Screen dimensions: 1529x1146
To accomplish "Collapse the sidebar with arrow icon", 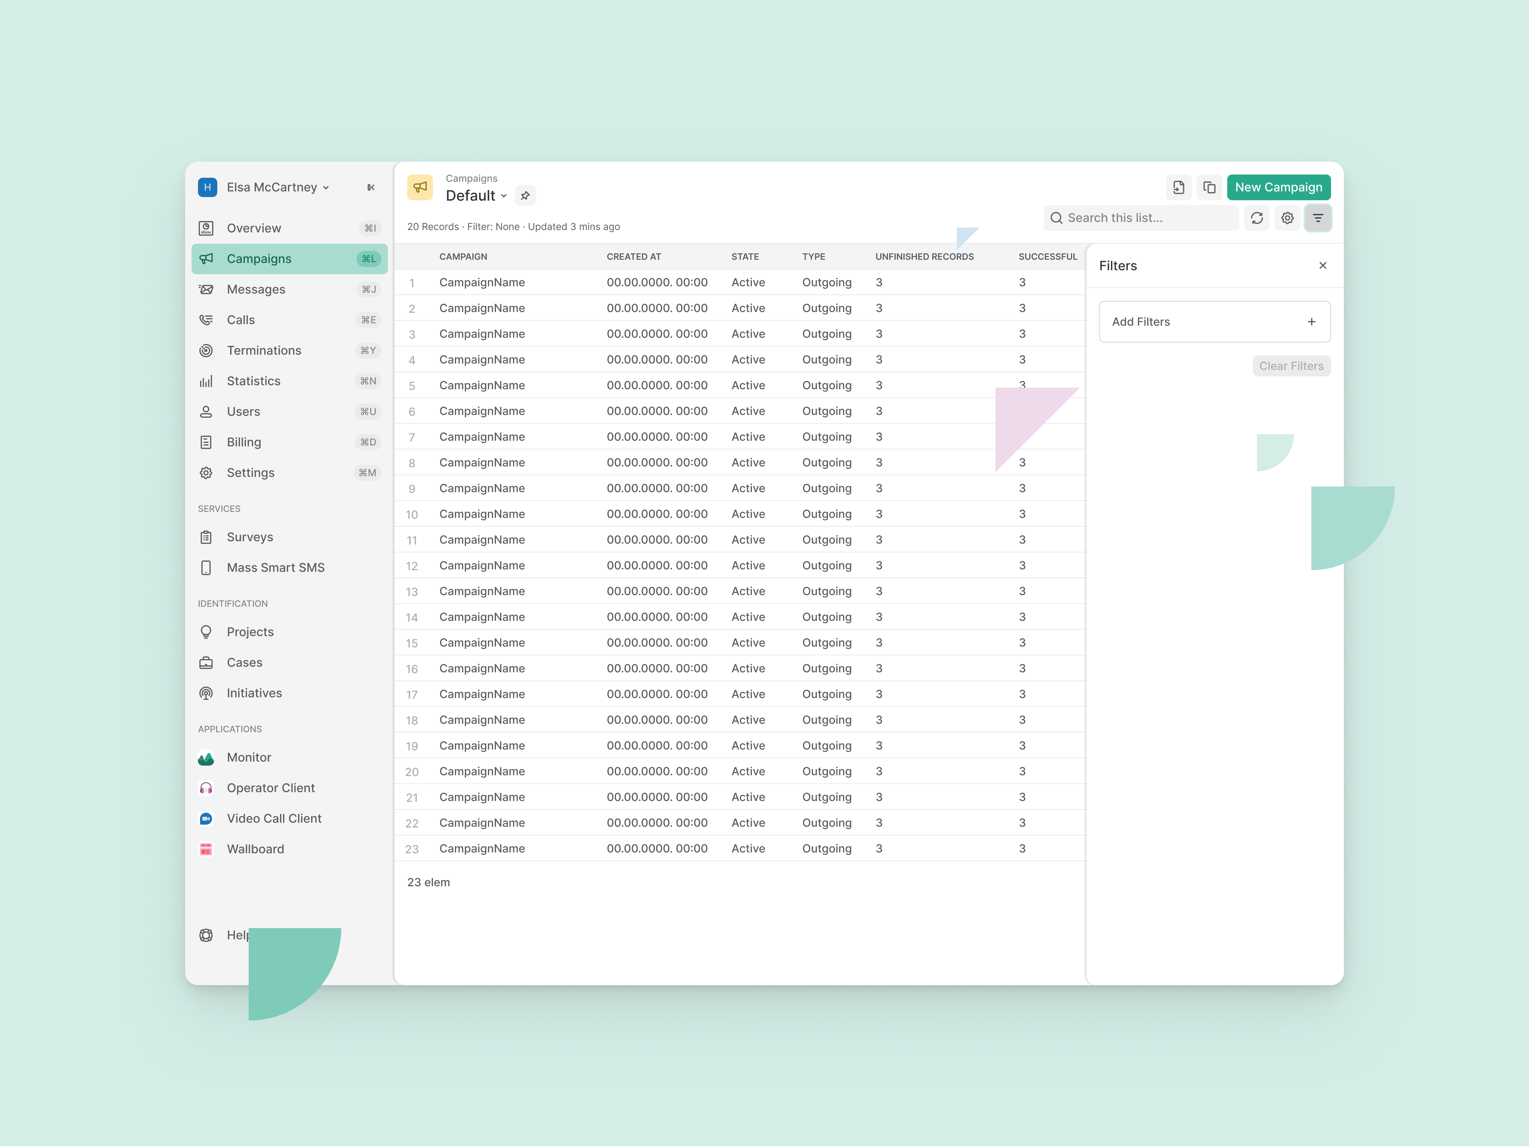I will pos(371,187).
